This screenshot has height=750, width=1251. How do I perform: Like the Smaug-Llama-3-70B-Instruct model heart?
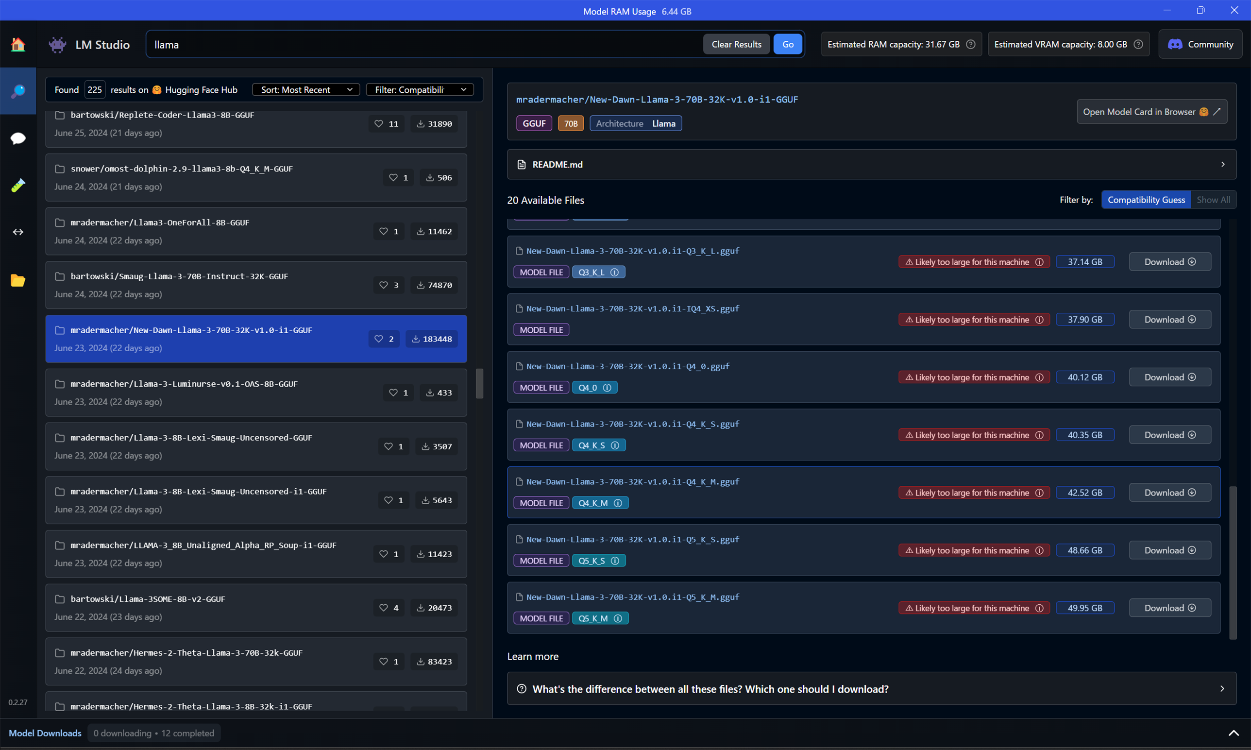point(384,285)
